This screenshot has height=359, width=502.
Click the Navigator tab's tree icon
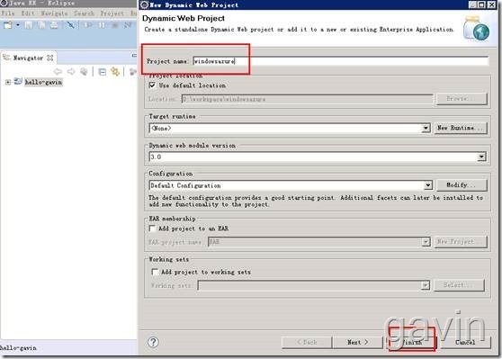[x=6, y=58]
